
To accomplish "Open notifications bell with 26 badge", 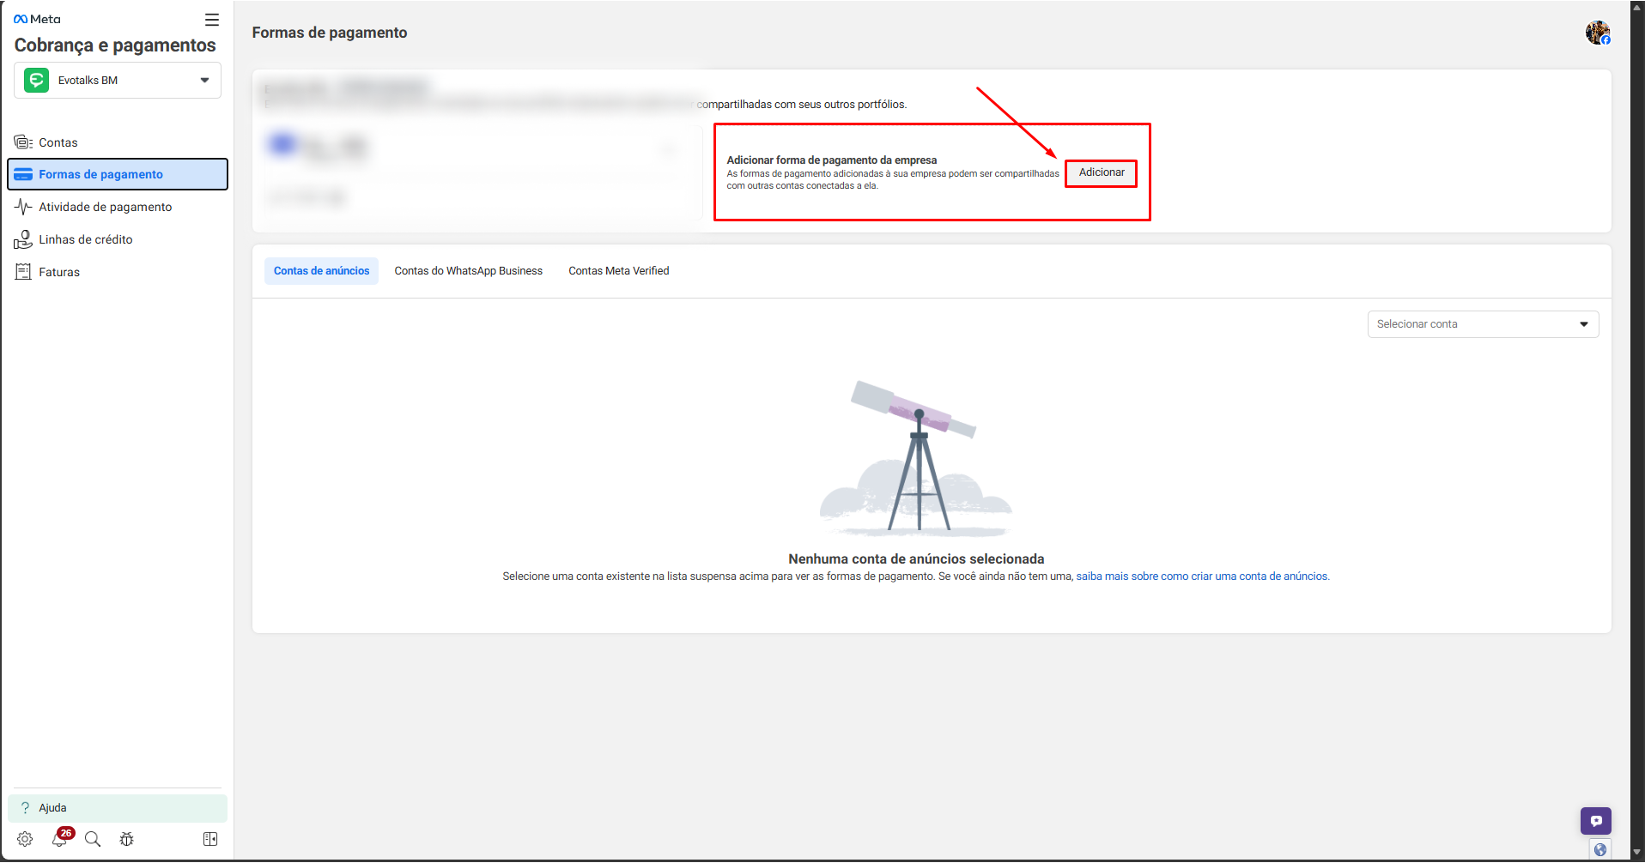I will pyautogui.click(x=59, y=839).
